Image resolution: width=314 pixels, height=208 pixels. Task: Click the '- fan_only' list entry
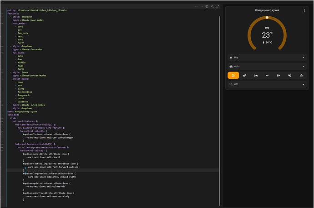point(22,33)
